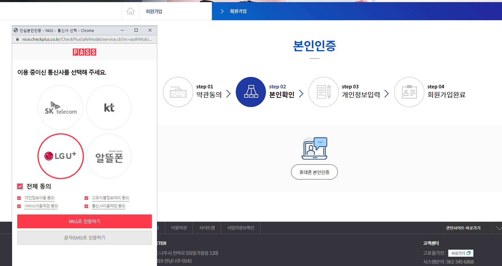Open 관련사이트 바로가기 menu
The image size is (502, 266).
pos(463,228)
